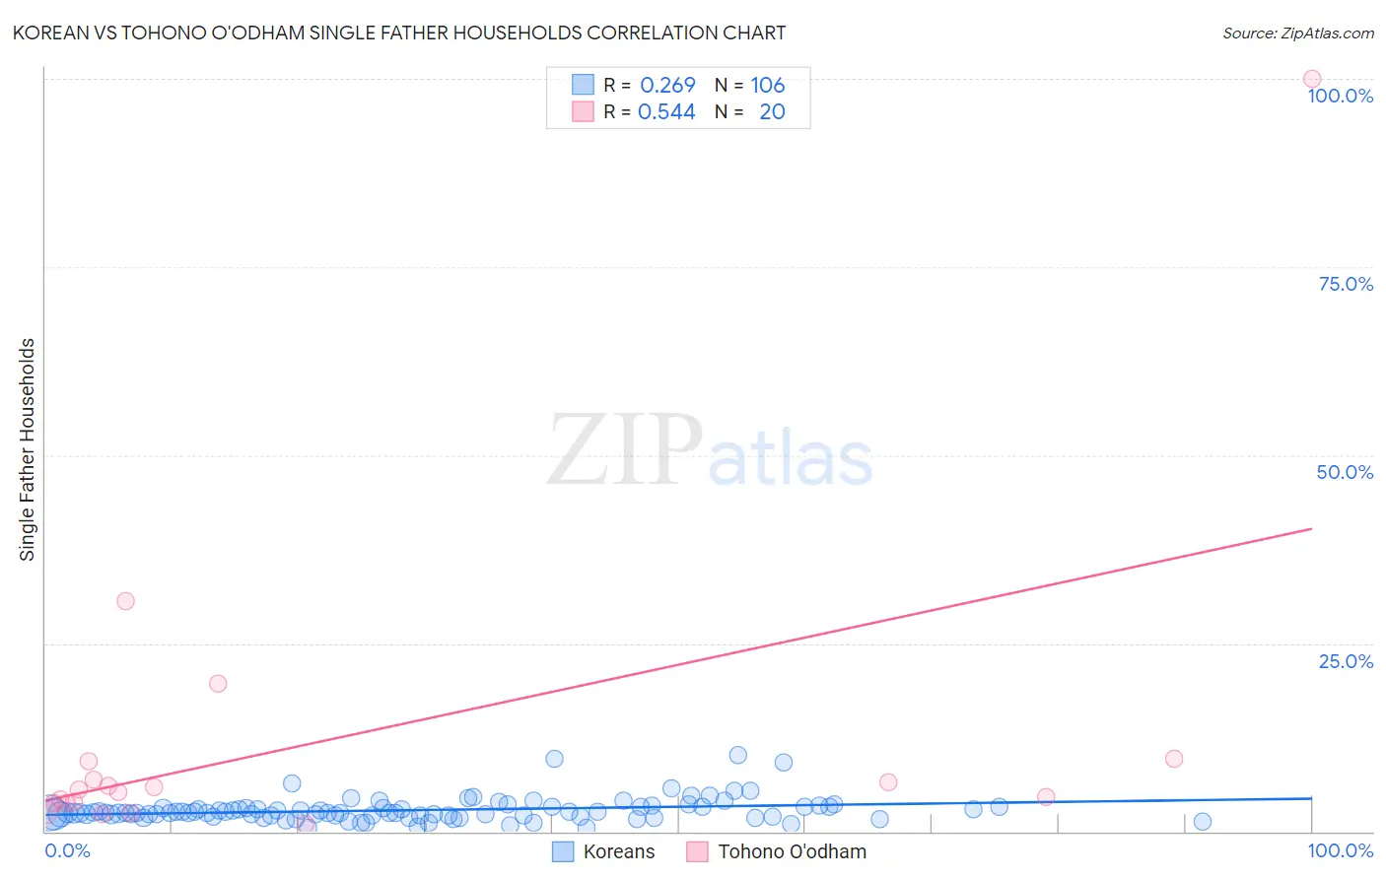Click the chart title text
Image resolution: width=1386 pixels, height=879 pixels.
(399, 33)
